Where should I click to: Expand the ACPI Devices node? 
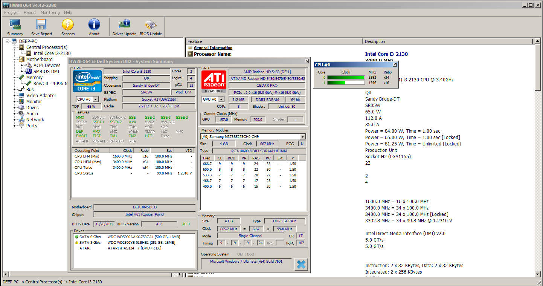click(22, 66)
